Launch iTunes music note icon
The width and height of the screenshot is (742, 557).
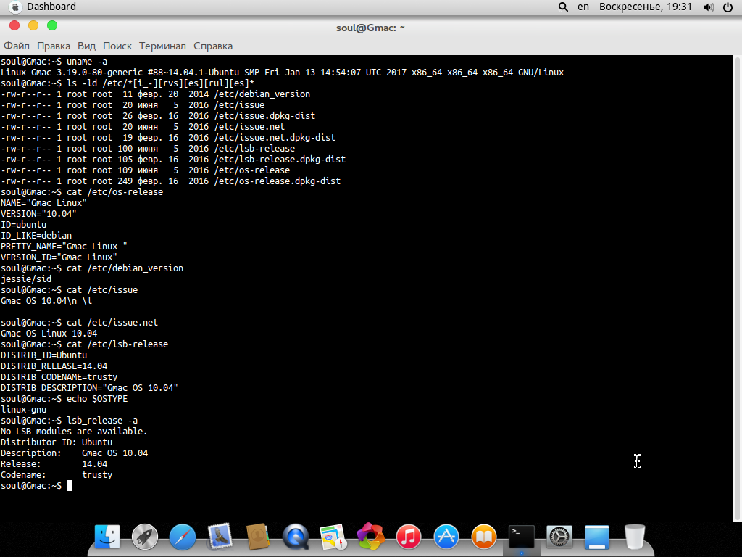409,537
